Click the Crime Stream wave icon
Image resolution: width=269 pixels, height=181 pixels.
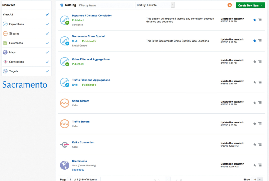click(x=65, y=103)
